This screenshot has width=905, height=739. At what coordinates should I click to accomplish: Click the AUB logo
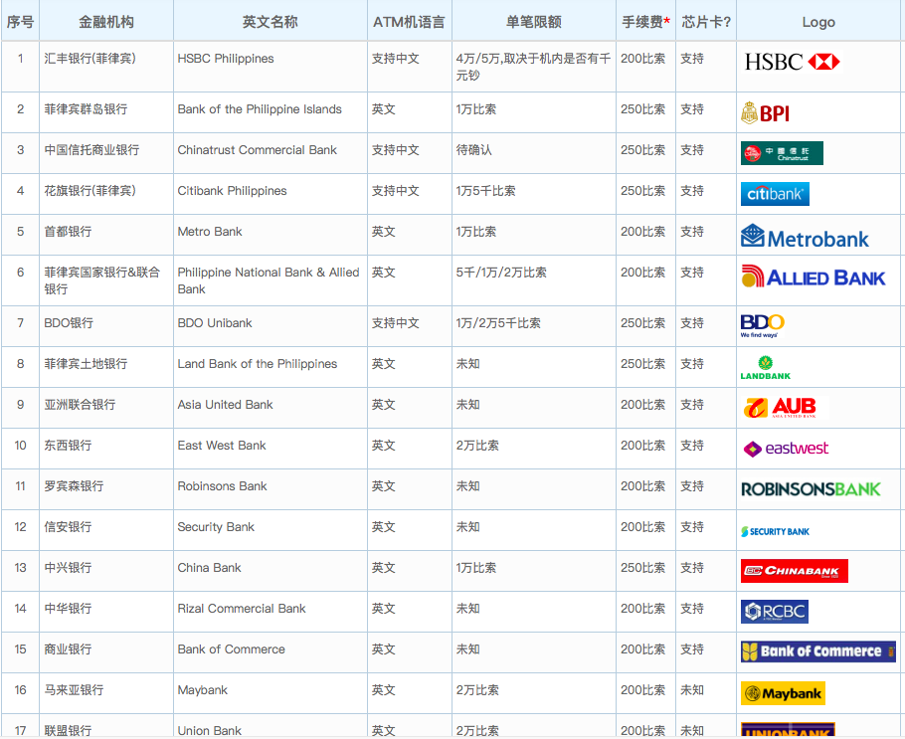coord(781,407)
